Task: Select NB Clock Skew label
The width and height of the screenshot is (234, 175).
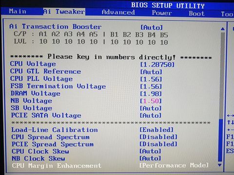Action: coord(39,158)
